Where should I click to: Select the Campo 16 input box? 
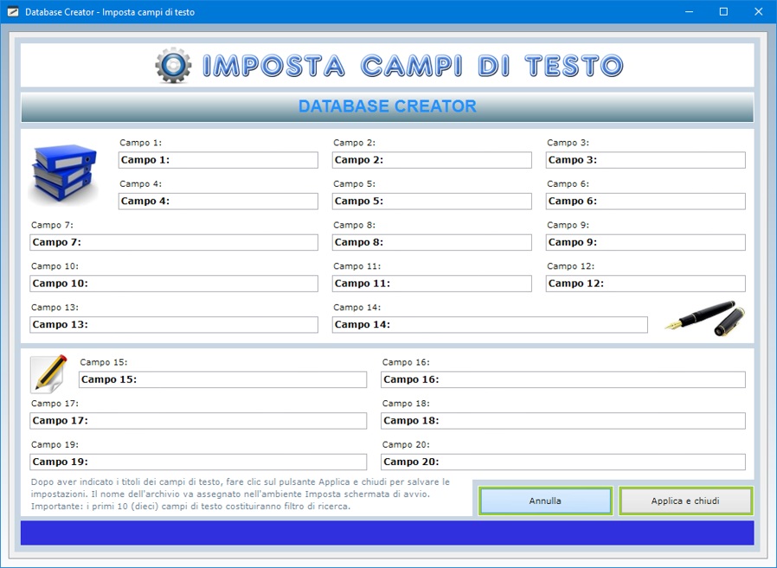coord(563,380)
